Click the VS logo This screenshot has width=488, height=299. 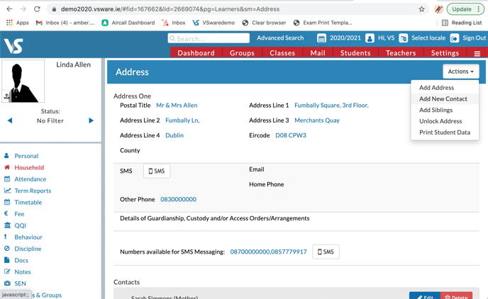pos(13,45)
